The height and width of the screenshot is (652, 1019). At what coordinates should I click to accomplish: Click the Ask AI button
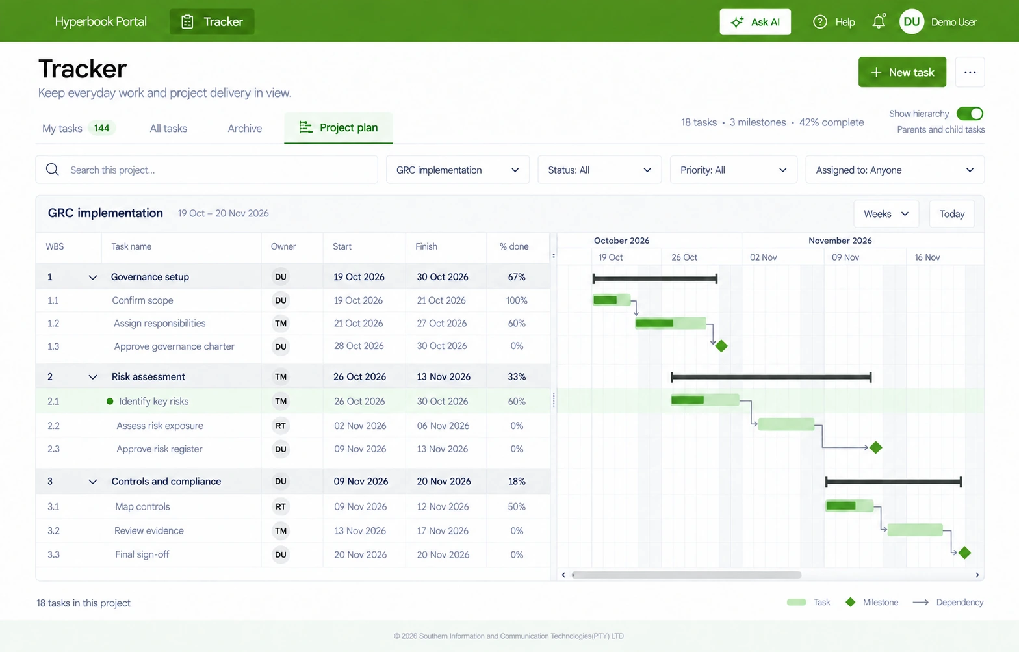[755, 22]
